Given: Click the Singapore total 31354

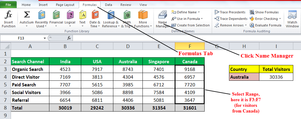Looking at the screenshot, I should 159,108.
